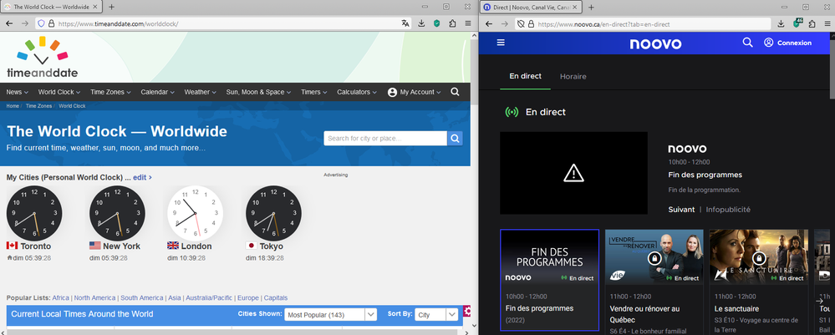Click the Toronto city link
Viewport: 835px width, 335px height.
(x=36, y=246)
